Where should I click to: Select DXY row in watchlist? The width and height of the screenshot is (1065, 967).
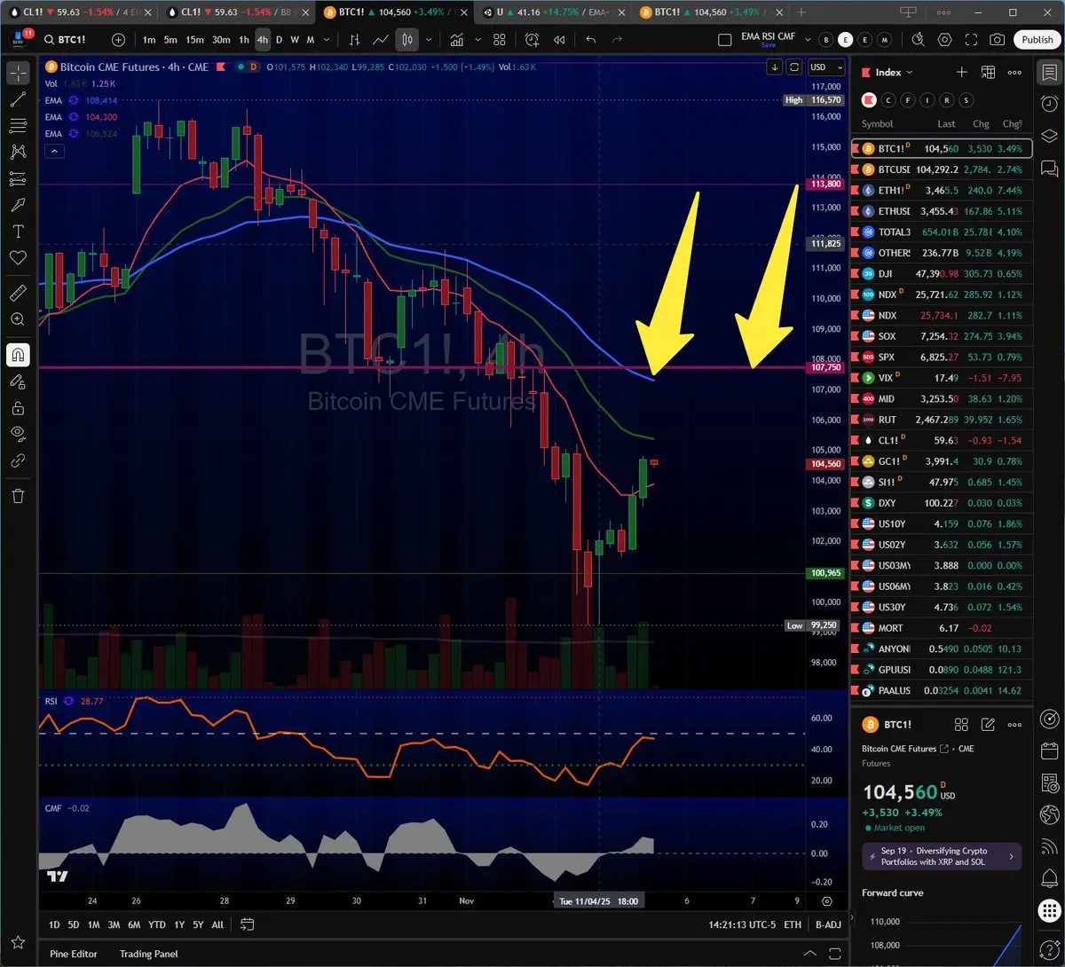point(942,503)
